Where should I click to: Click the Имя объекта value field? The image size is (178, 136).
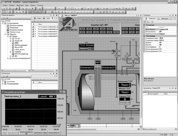point(167,29)
